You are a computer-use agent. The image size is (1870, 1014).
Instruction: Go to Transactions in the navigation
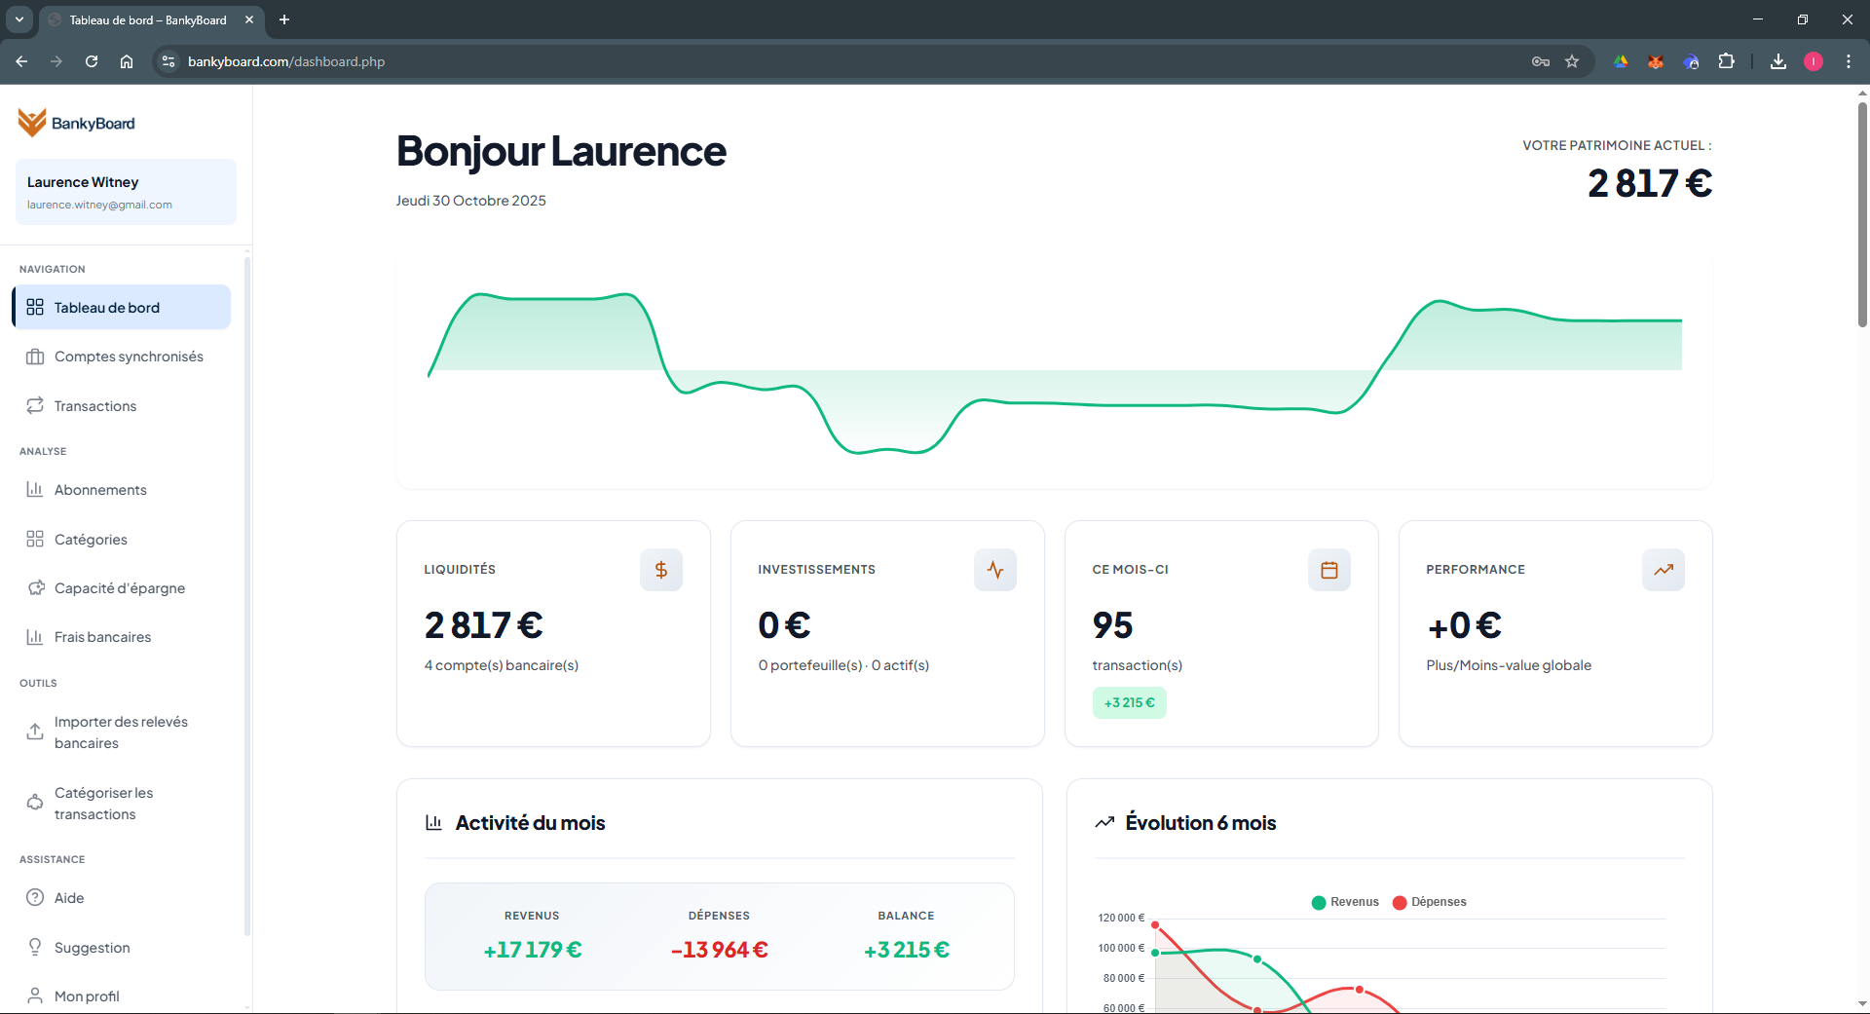click(x=94, y=406)
